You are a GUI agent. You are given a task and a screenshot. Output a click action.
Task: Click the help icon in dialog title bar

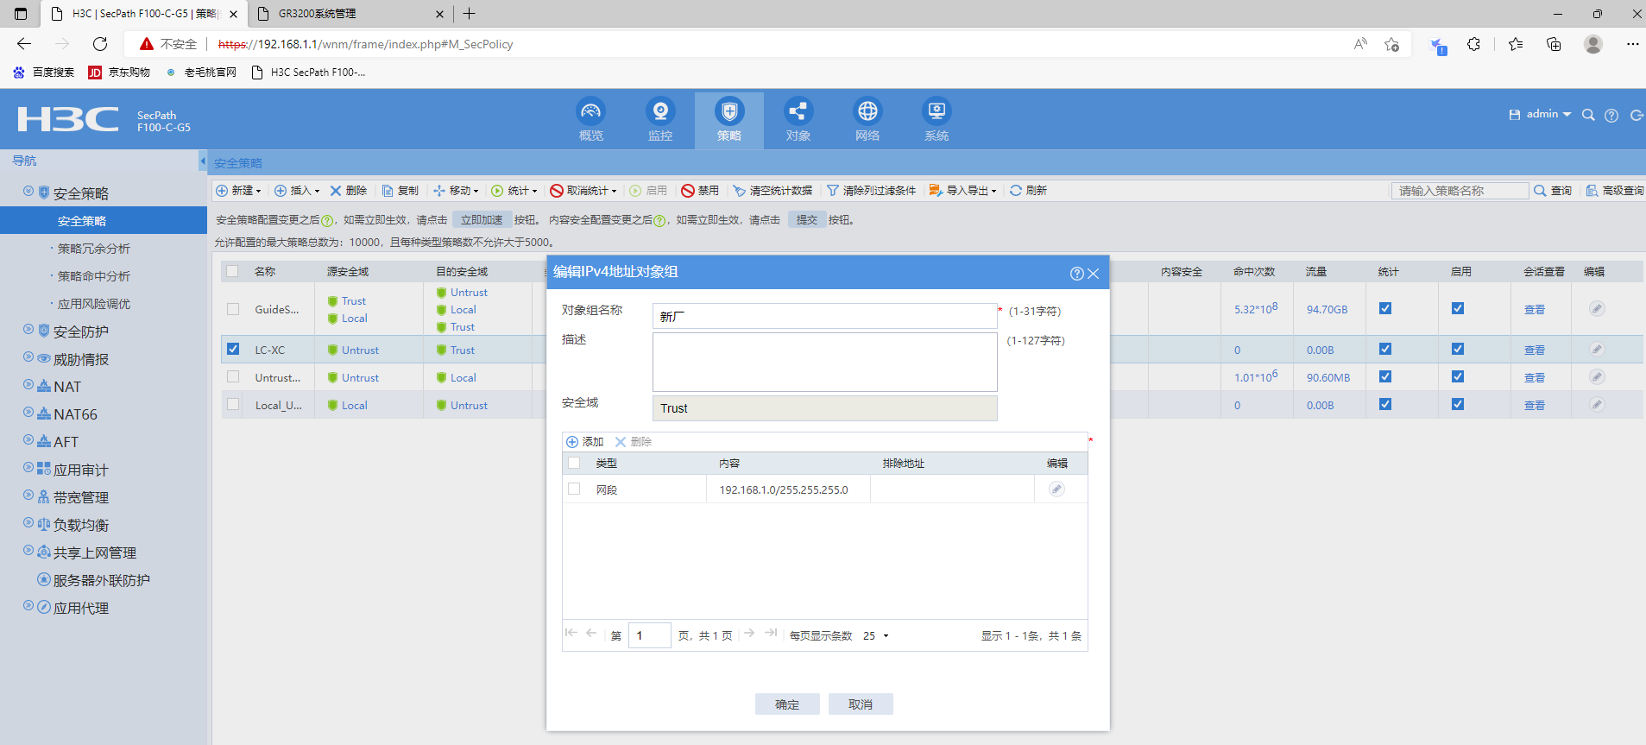point(1076,274)
